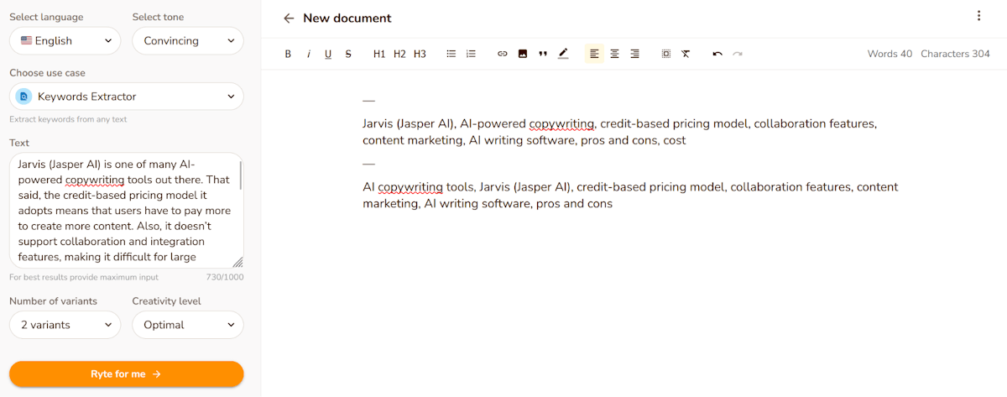The width and height of the screenshot is (1007, 397).
Task: Open the text highlight tool
Action: tap(563, 54)
